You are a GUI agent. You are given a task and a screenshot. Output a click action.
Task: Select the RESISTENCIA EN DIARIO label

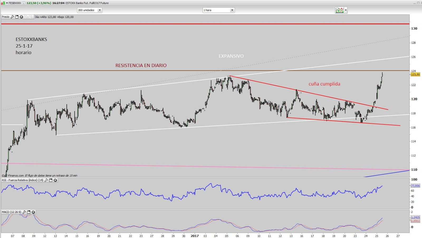[x=141, y=65]
